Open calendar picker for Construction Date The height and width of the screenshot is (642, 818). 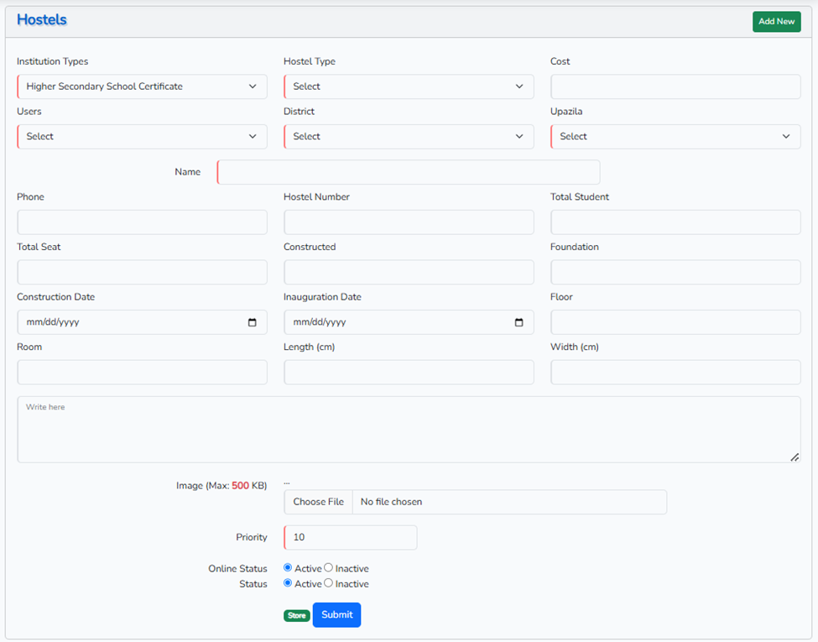tap(253, 322)
